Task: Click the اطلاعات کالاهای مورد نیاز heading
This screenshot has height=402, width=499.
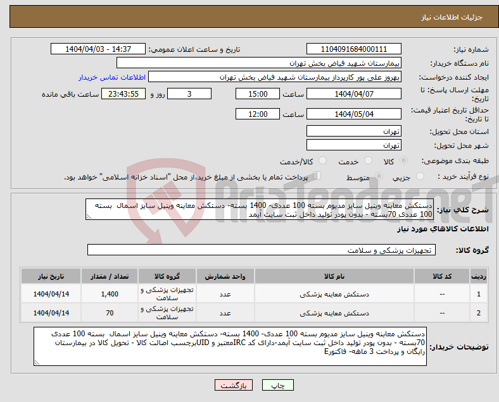Action: tap(443, 229)
